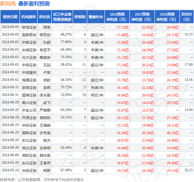194x182 pixels.
Task: Click analyst name 喻杰
Action: [47, 140]
